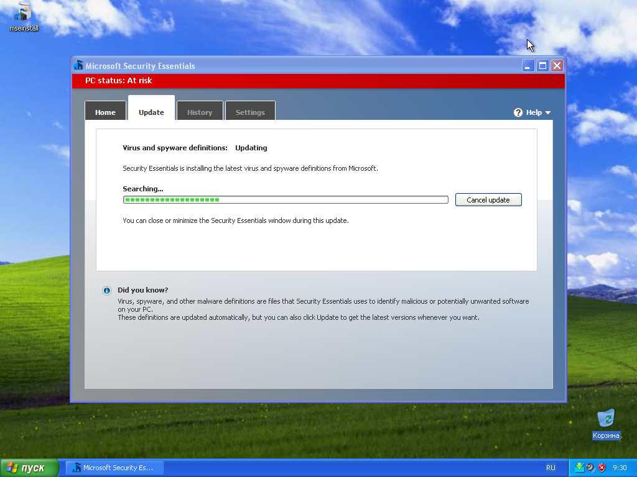Open the Settings tab
637x477 pixels.
250,112
